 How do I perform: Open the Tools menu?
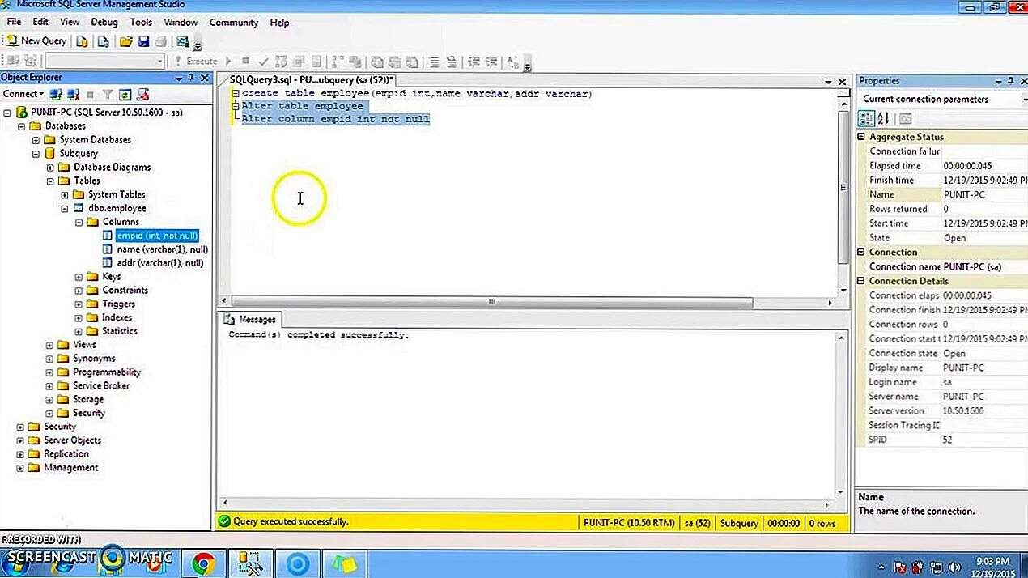141,23
